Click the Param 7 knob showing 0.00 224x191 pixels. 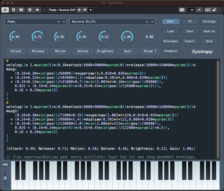[x=150, y=37]
